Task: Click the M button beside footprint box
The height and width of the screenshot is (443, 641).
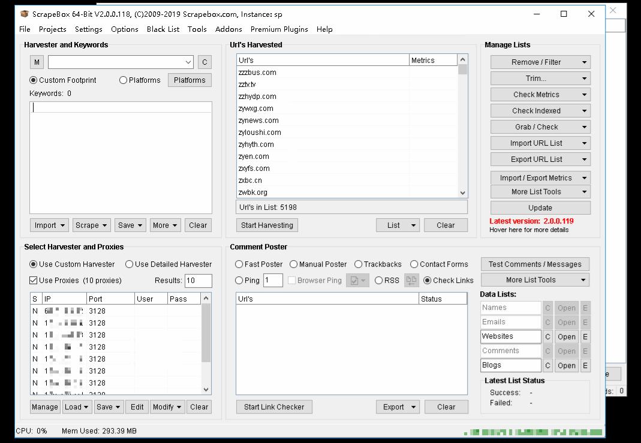Action: tap(37, 62)
